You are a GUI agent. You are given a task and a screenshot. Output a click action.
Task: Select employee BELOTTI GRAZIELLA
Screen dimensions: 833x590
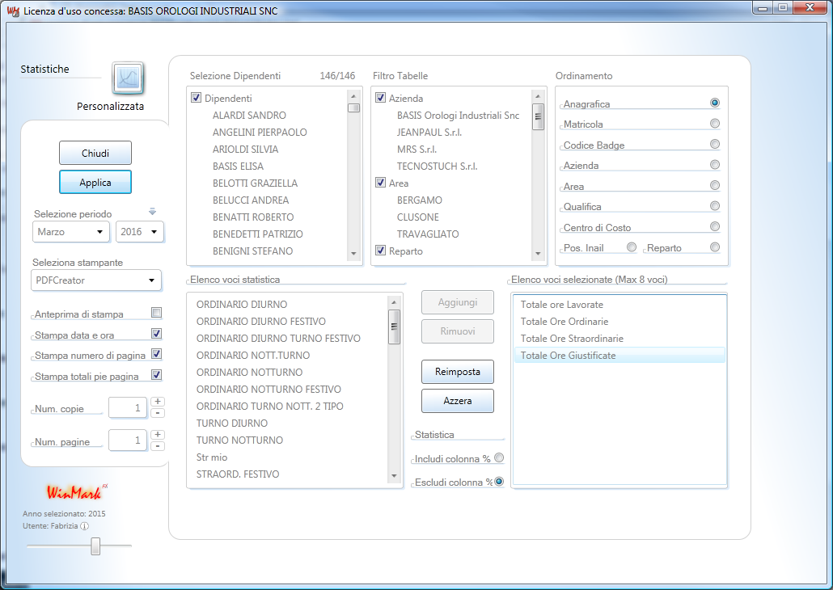click(x=255, y=183)
